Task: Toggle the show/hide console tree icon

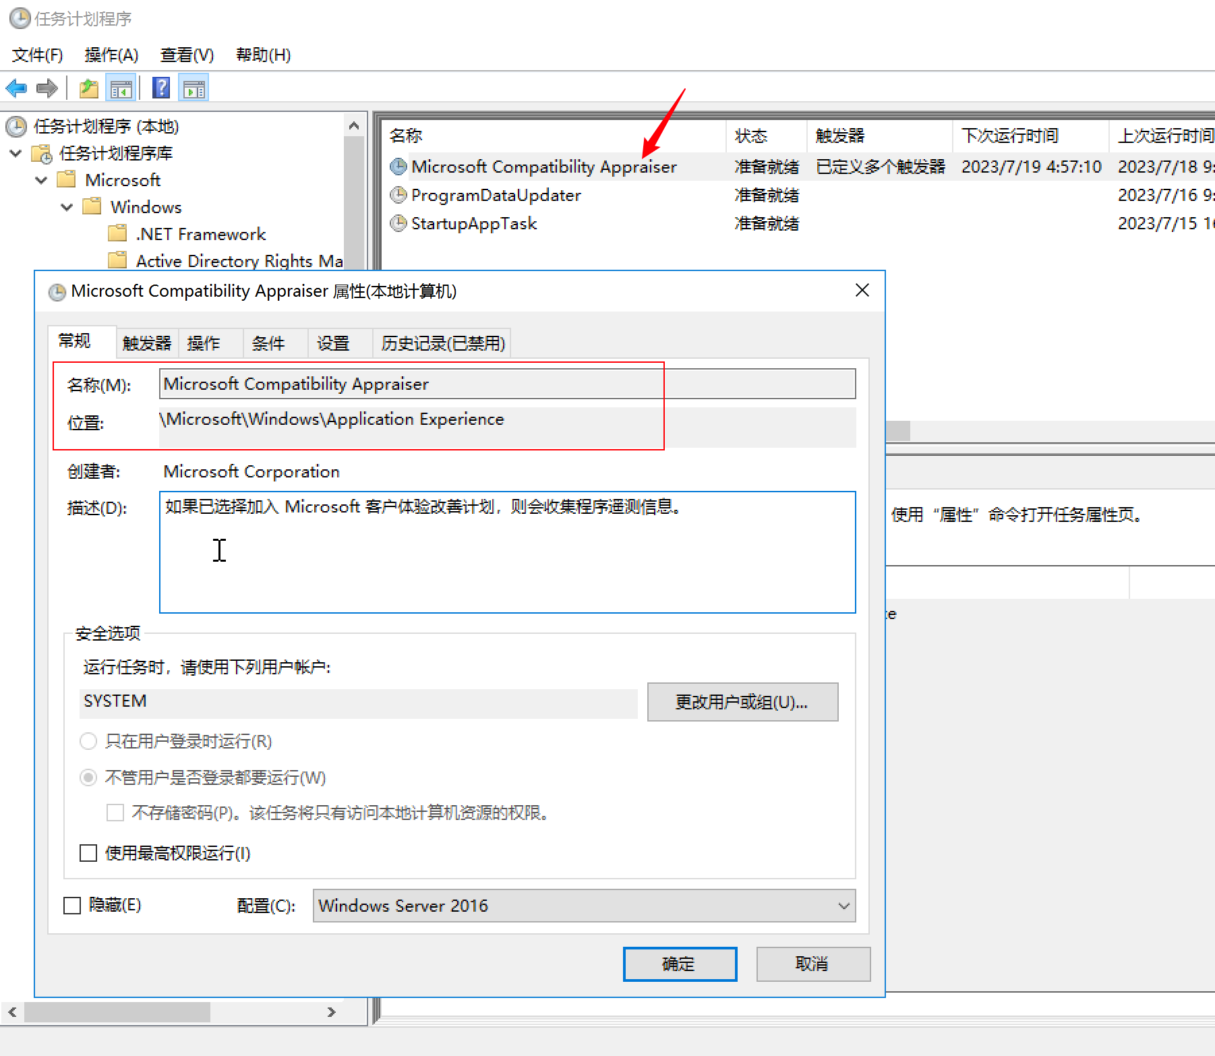Action: pyautogui.click(x=121, y=88)
